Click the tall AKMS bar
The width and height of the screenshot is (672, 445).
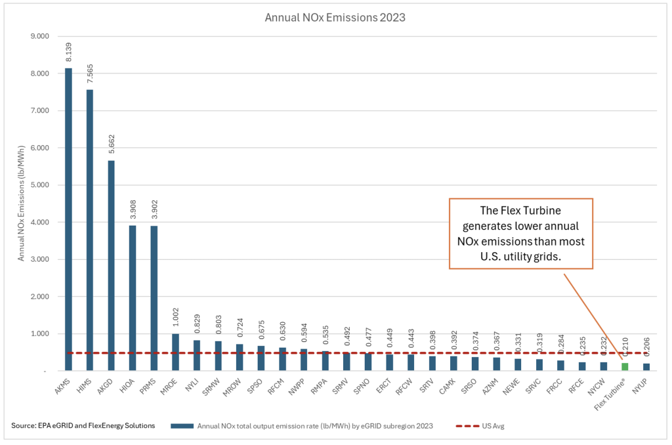(69, 219)
